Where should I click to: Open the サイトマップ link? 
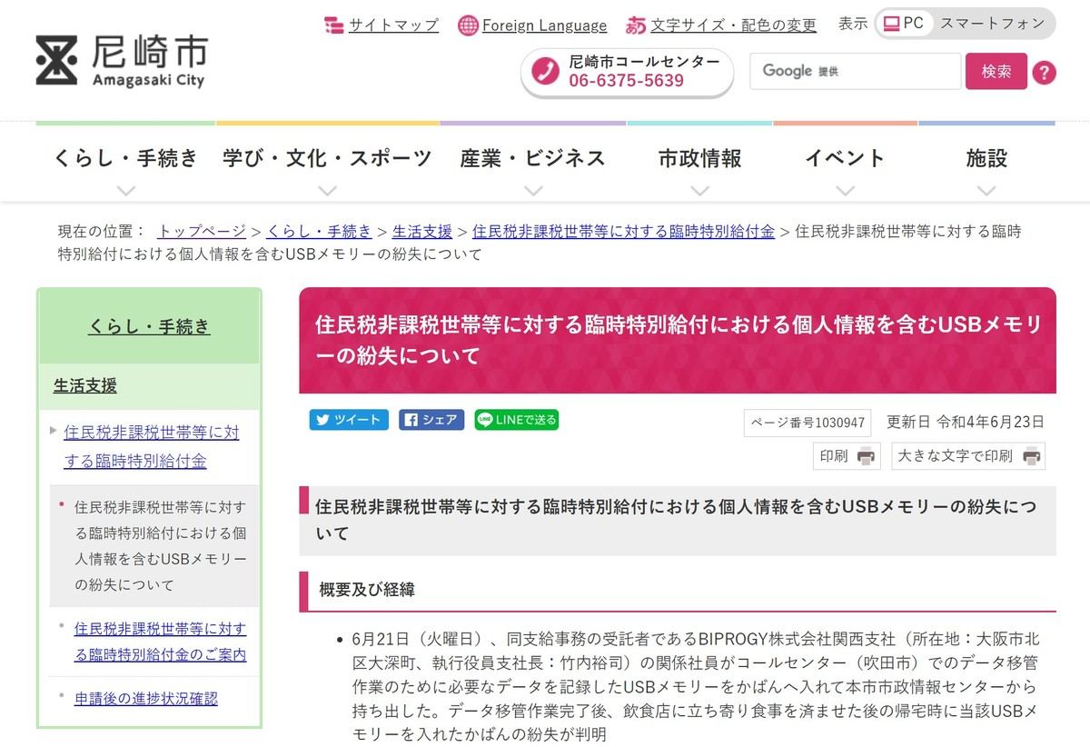(x=393, y=25)
